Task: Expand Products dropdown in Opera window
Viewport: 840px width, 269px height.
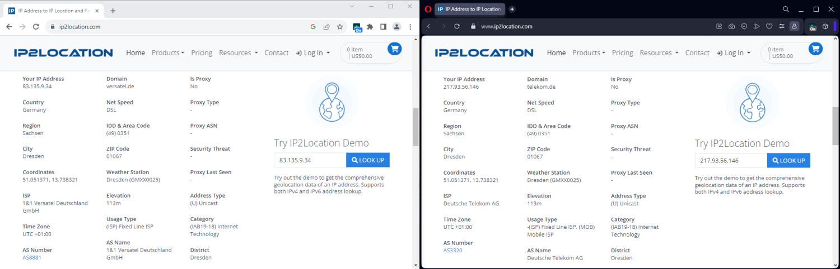Action: click(589, 52)
